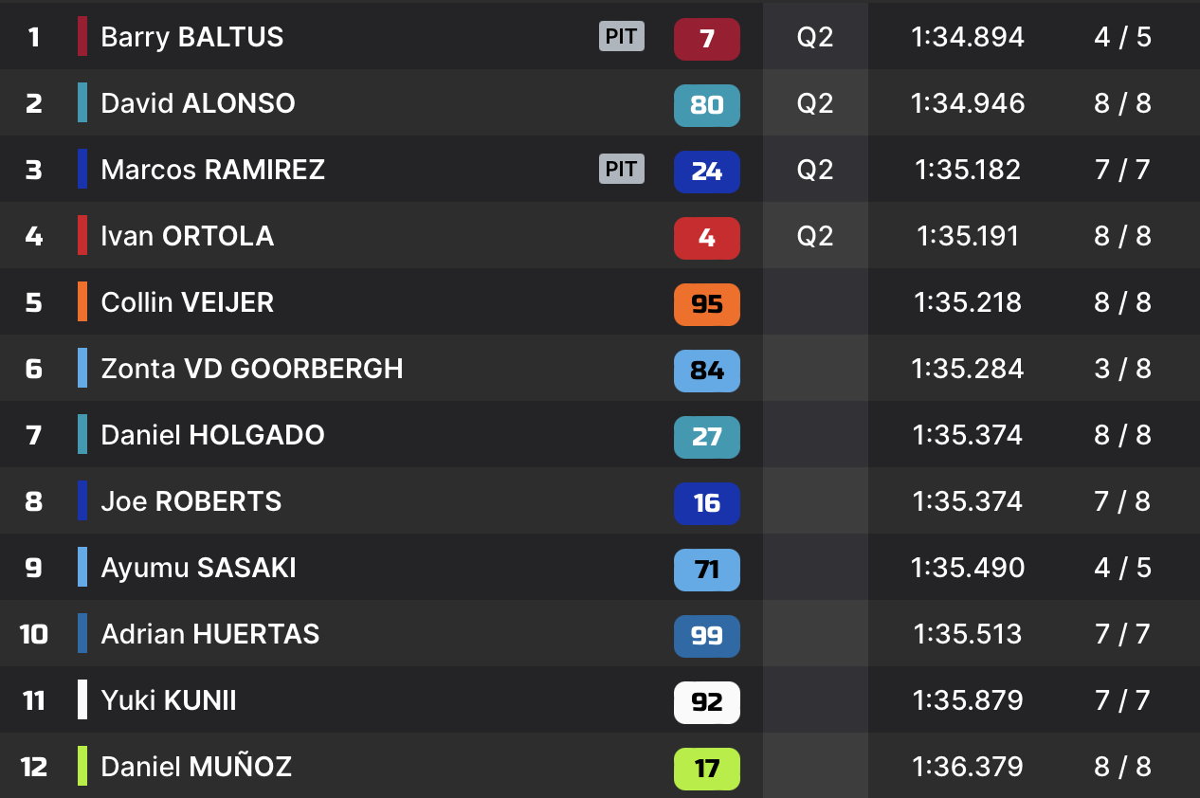
Task: Select Collin Veijer's orange 95 badge
Action: pos(706,304)
